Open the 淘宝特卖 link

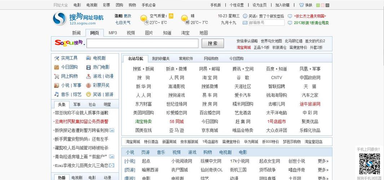coord(143,121)
